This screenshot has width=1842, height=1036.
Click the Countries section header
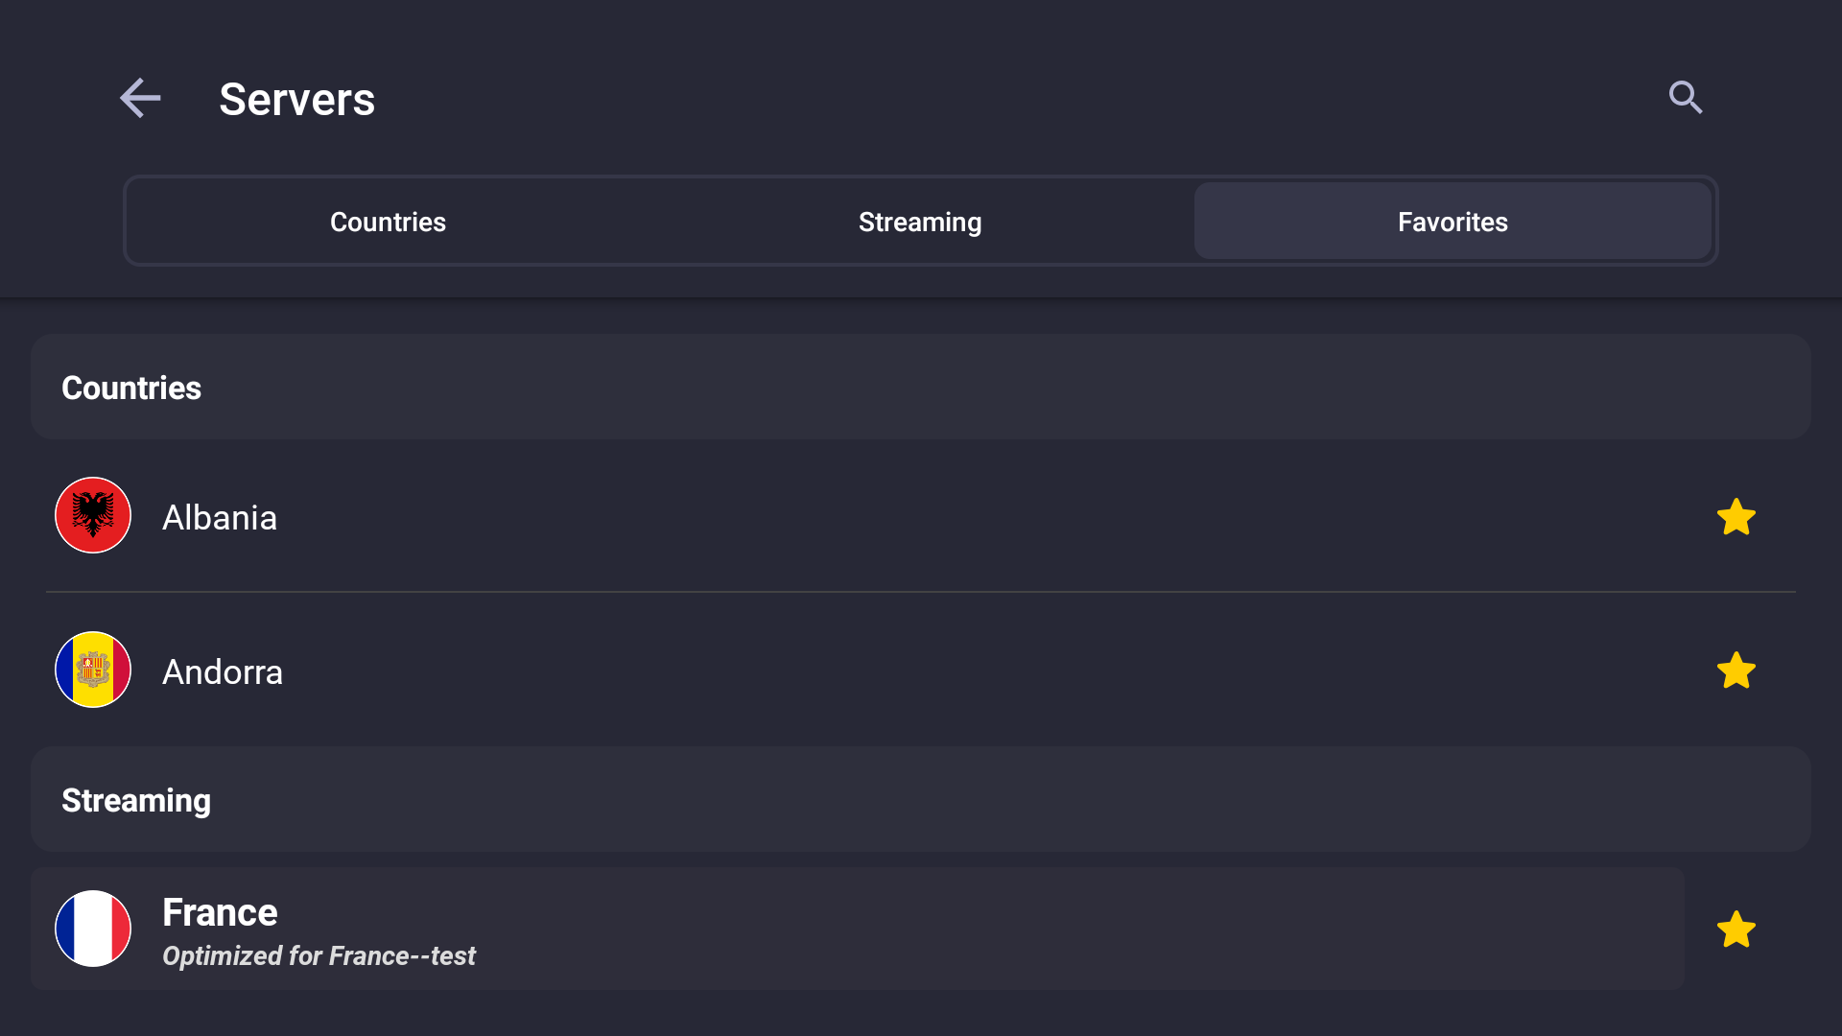(921, 387)
